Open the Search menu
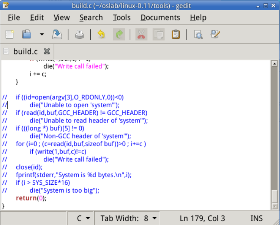280x225 pixels. coord(91,18)
